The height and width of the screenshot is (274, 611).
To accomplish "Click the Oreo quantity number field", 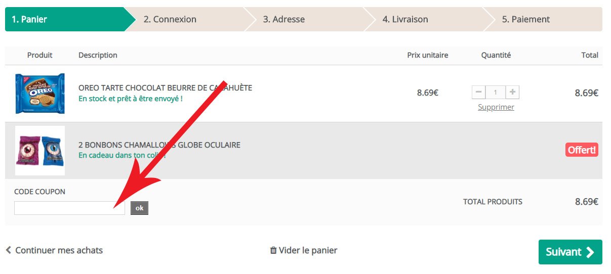I will pyautogui.click(x=496, y=93).
